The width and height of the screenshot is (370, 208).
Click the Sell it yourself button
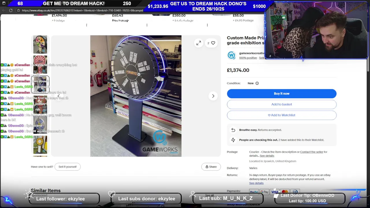click(x=68, y=167)
